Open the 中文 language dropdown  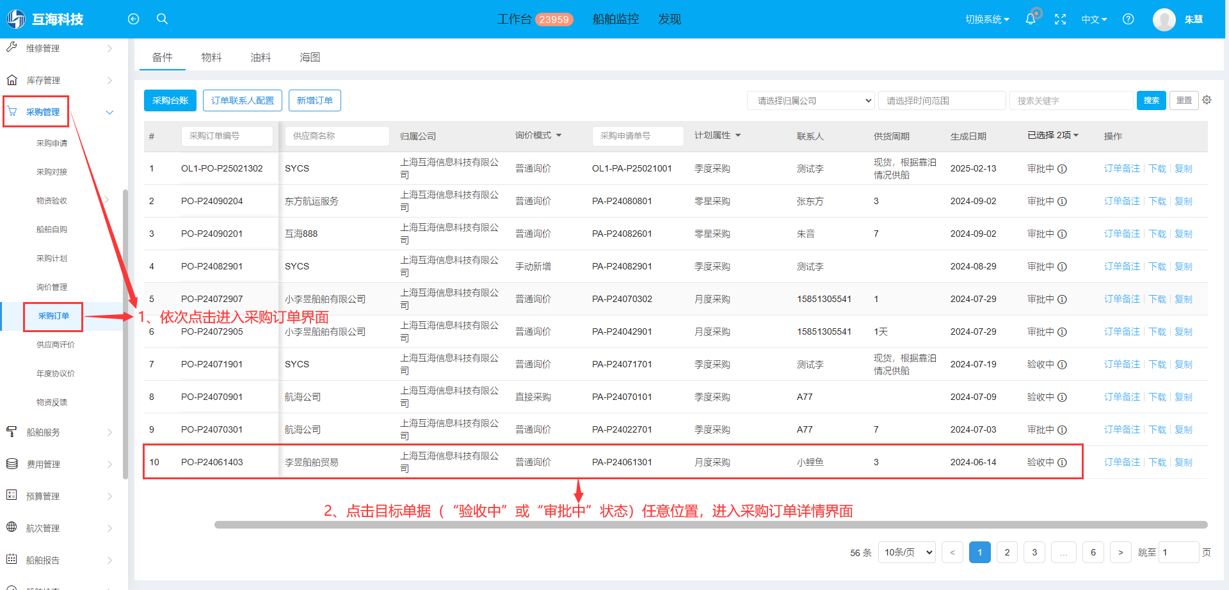[x=1094, y=19]
